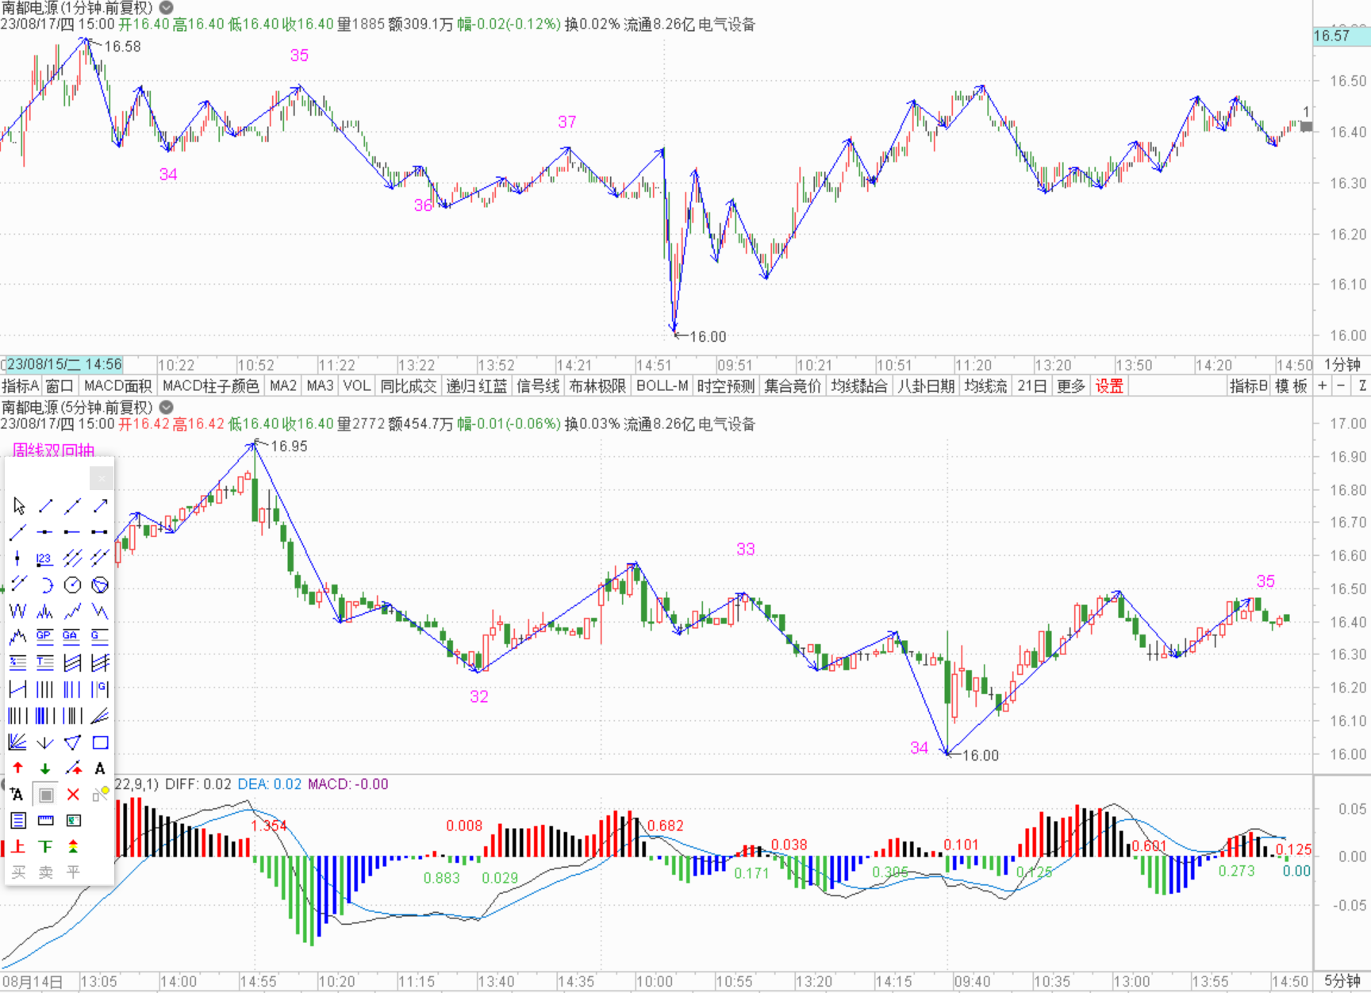
Task: Select the fan-lines tool
Action: [x=18, y=742]
